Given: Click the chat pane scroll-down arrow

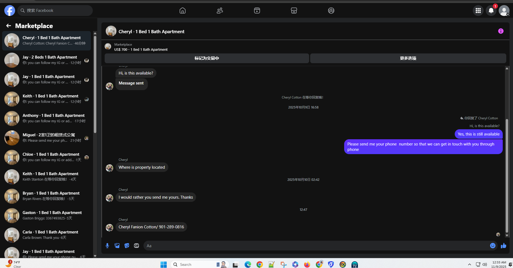Looking at the screenshot, I should [507, 235].
